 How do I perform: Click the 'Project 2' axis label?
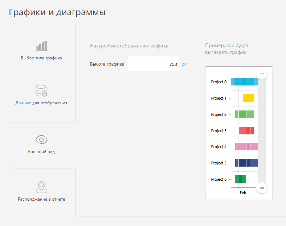coord(219,114)
